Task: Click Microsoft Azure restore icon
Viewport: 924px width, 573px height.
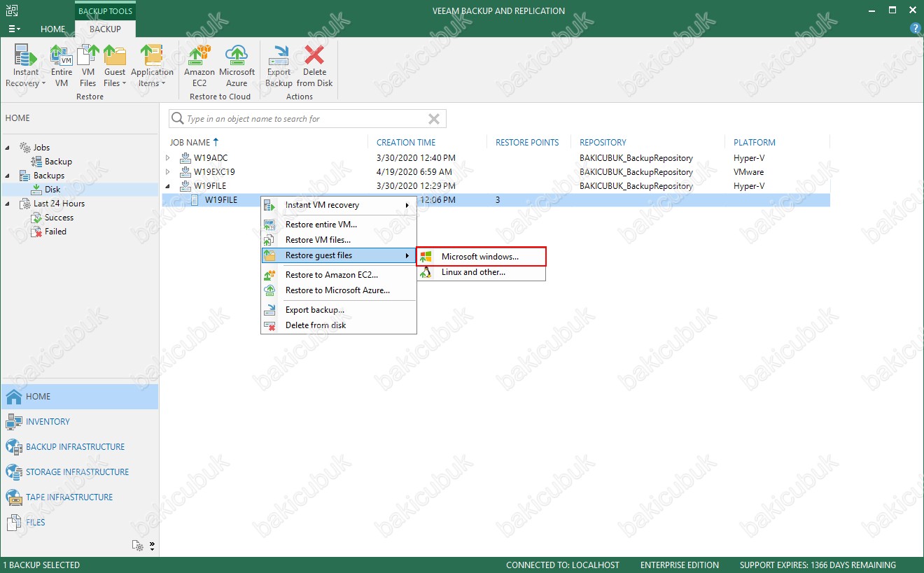Action: pos(237,66)
